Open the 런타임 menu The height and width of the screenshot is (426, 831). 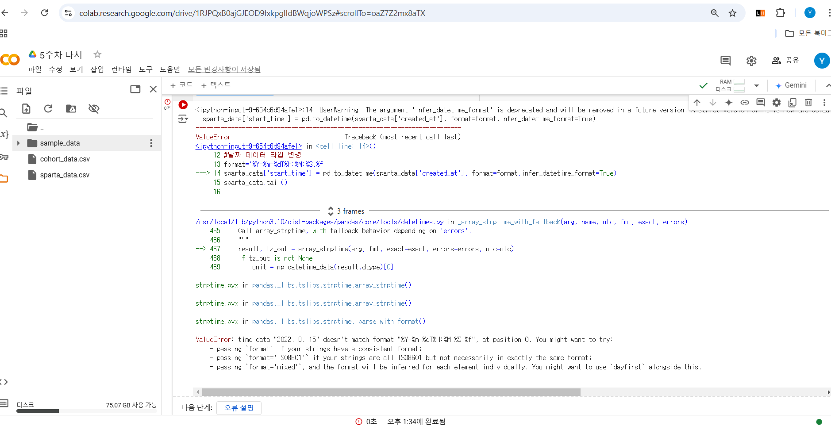click(121, 69)
